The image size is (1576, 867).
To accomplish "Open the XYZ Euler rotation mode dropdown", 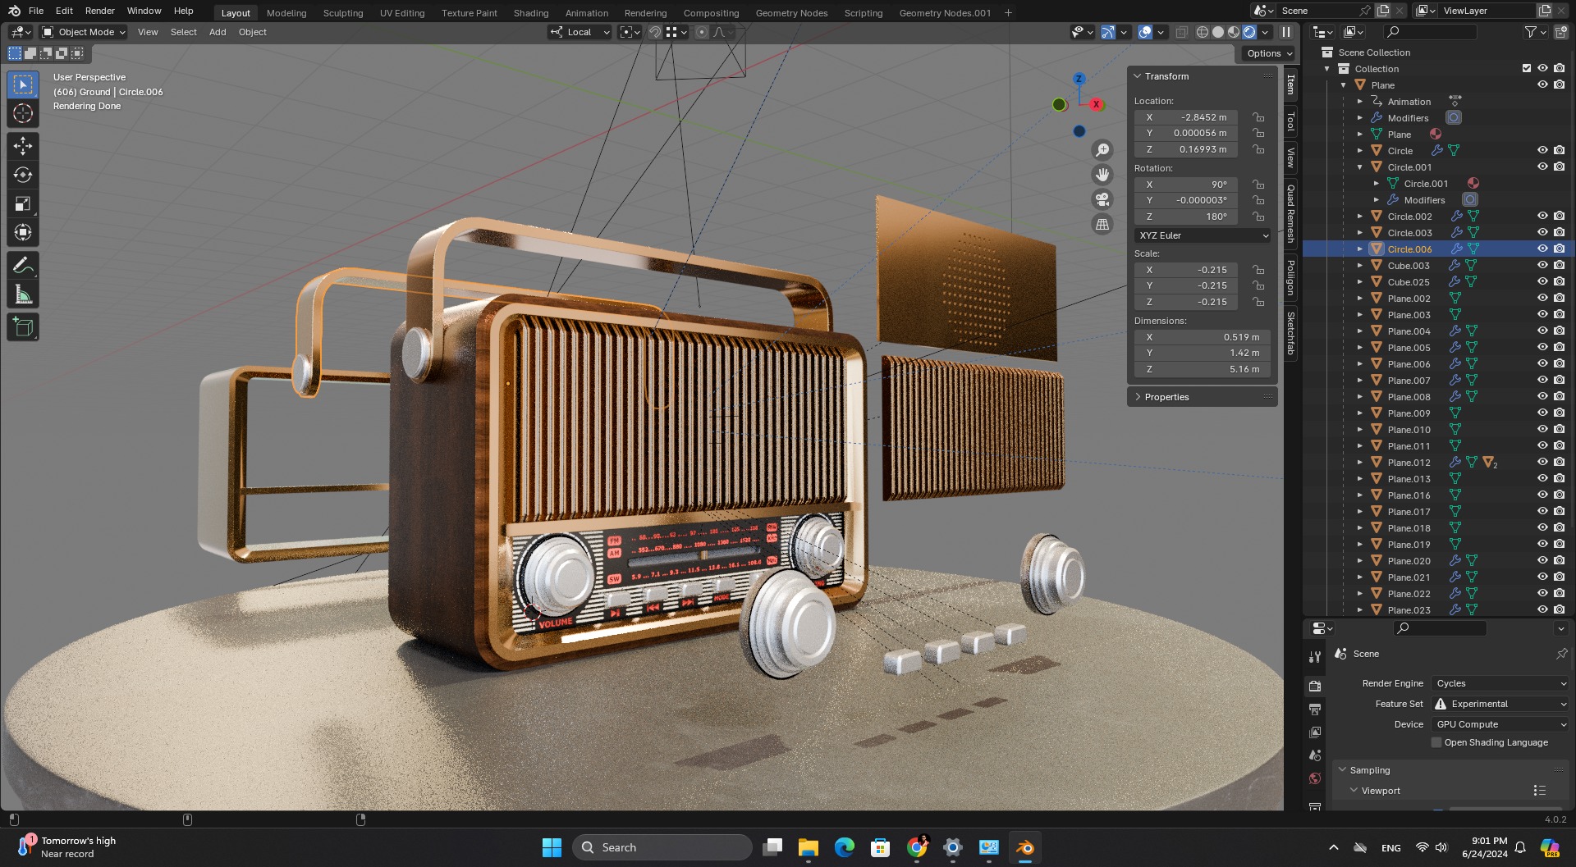I will tap(1203, 235).
